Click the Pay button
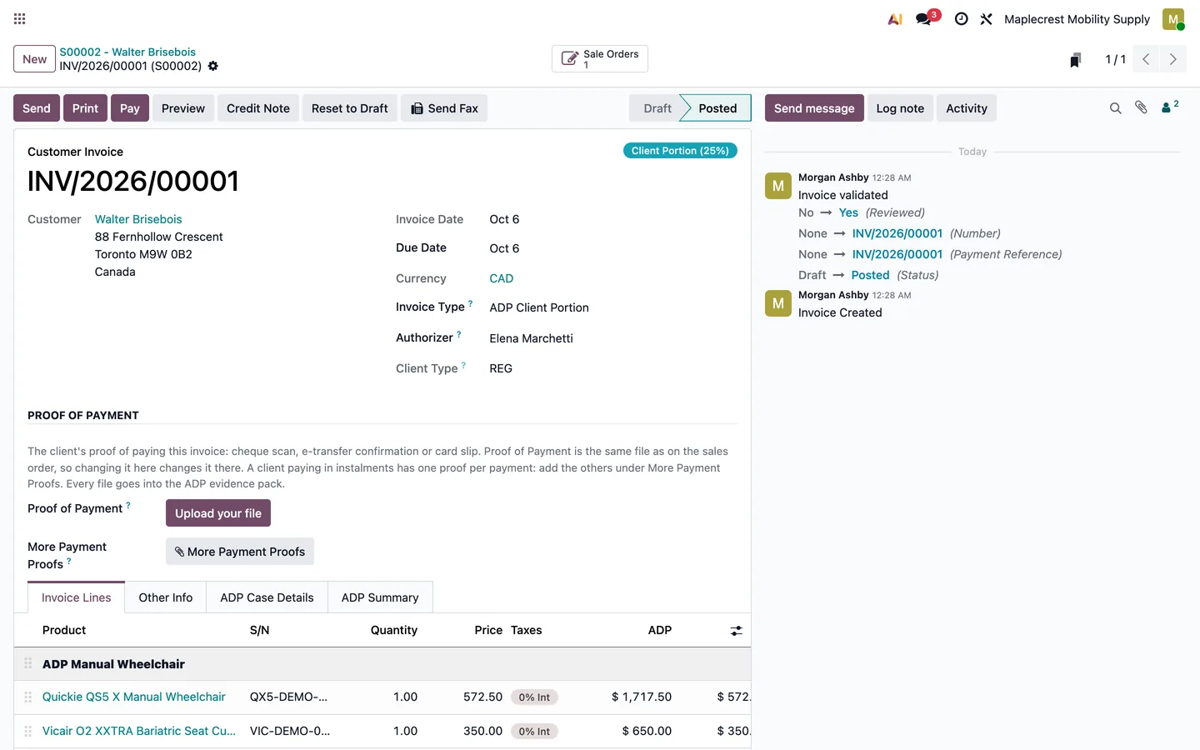This screenshot has height=750, width=1200. coord(130,108)
